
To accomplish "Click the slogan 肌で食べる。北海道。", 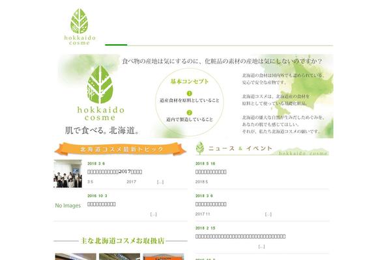I will pyautogui.click(x=102, y=130).
